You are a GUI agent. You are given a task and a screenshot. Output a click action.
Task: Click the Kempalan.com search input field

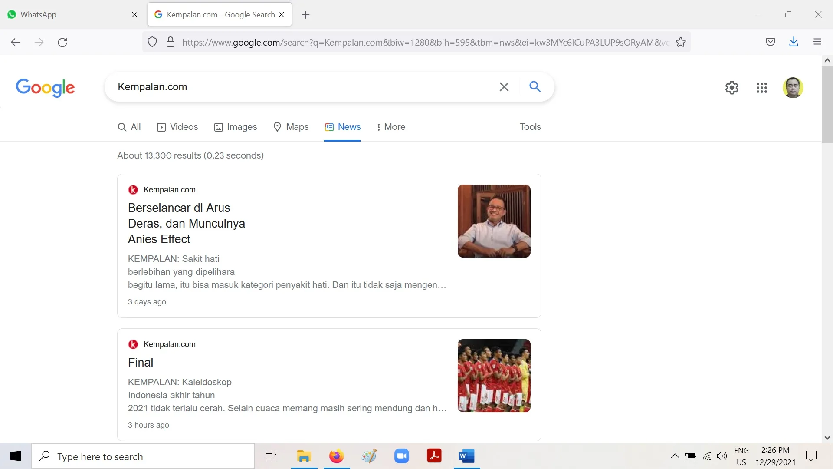tap(304, 87)
